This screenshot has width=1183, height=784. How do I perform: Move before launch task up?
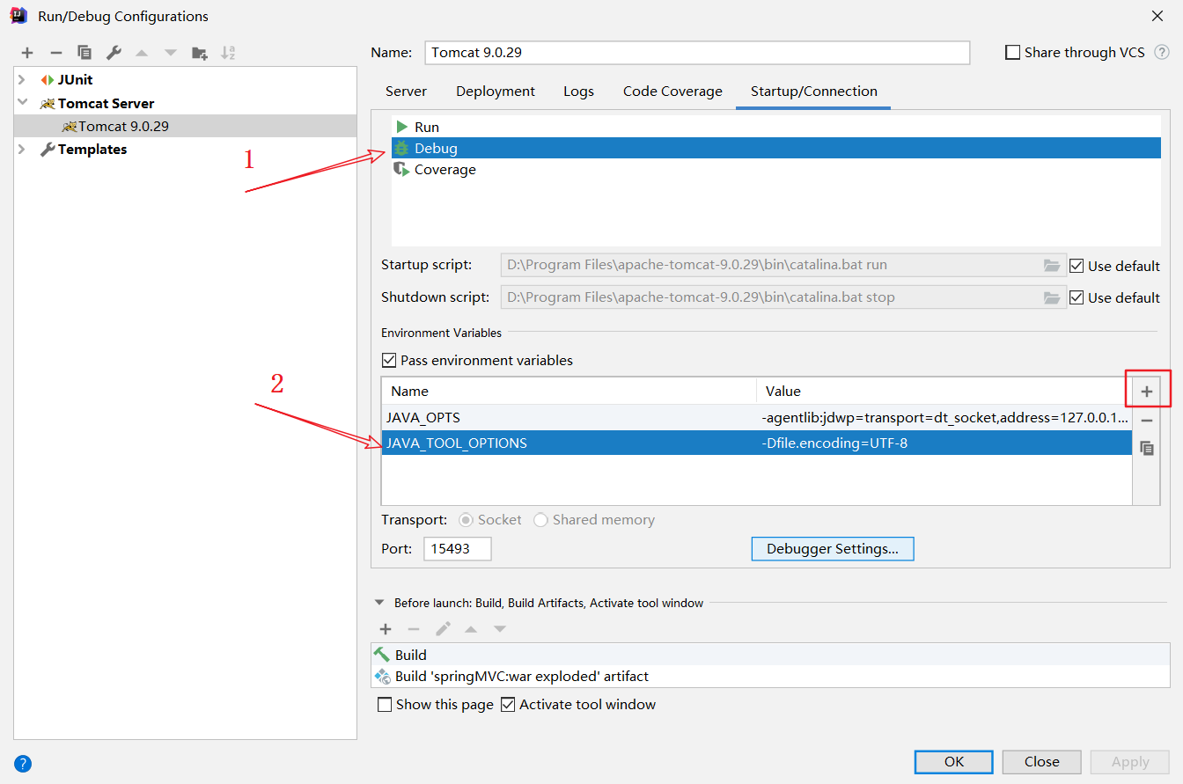[x=471, y=629]
